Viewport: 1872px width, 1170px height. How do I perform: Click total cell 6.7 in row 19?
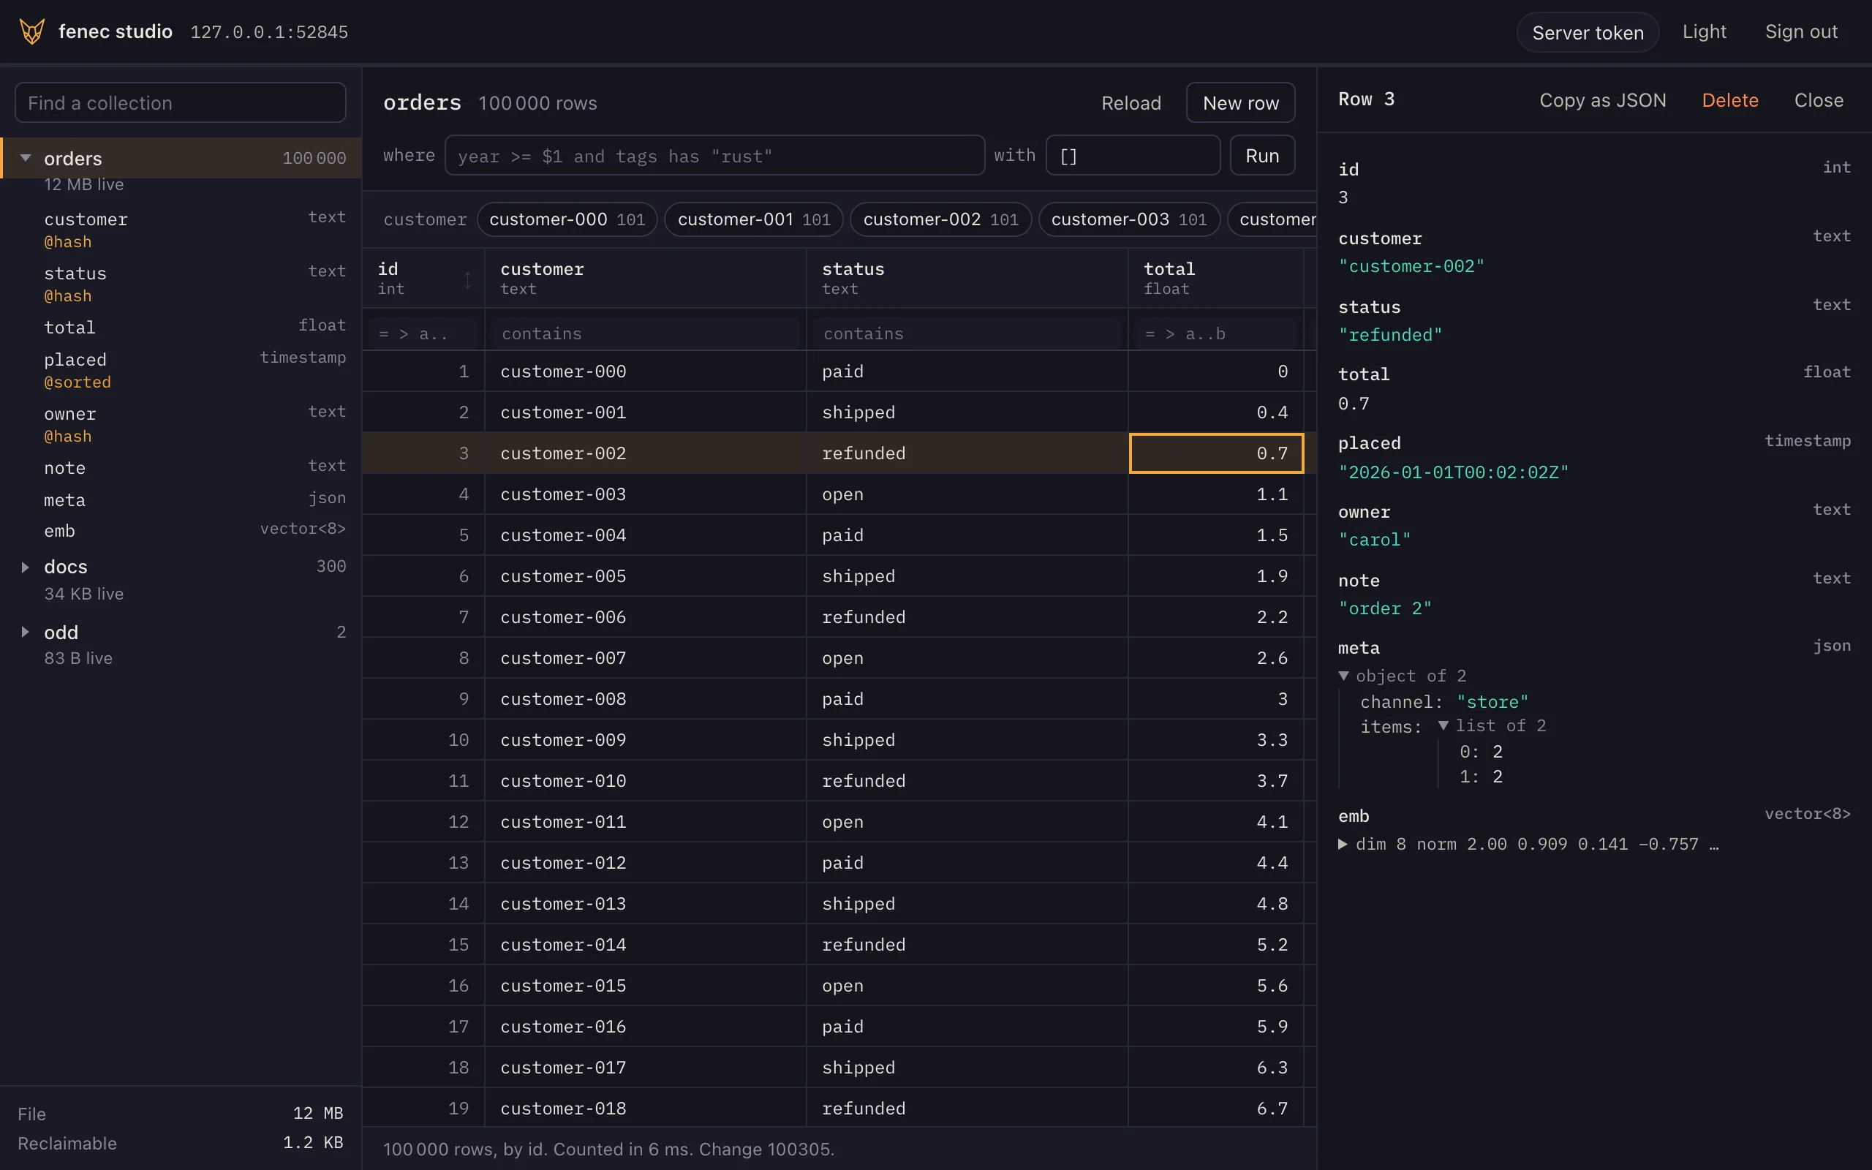1216,1108
